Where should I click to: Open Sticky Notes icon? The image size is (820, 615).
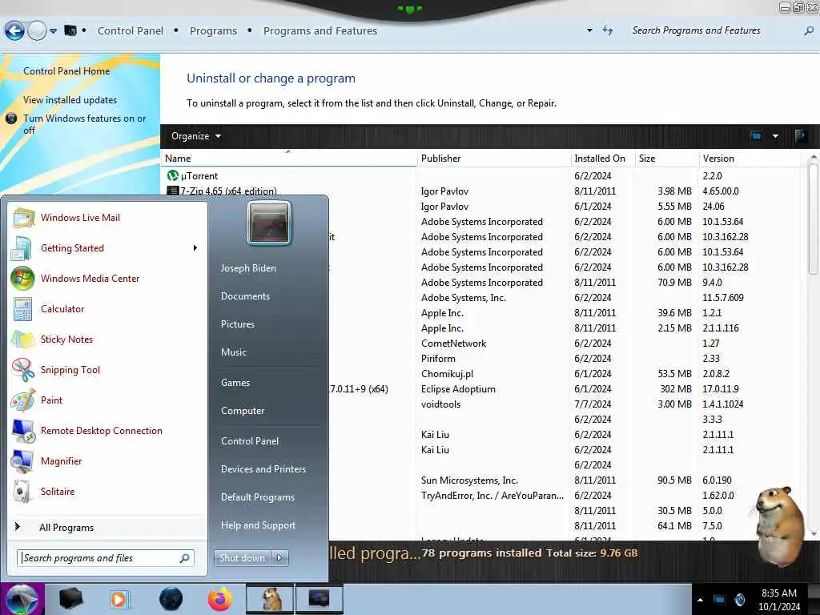[22, 339]
